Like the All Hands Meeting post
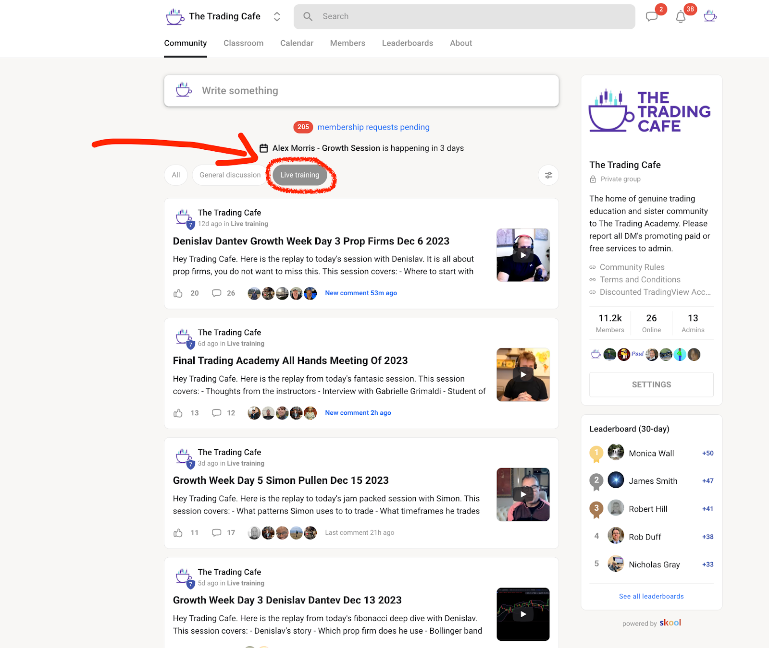The height and width of the screenshot is (648, 769). click(178, 413)
